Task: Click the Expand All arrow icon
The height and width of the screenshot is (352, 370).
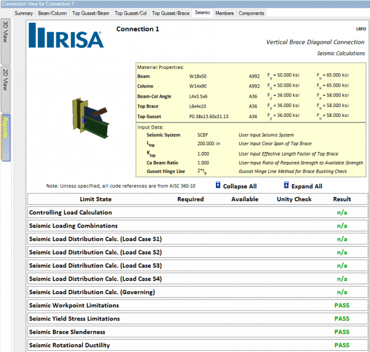Action: point(286,186)
